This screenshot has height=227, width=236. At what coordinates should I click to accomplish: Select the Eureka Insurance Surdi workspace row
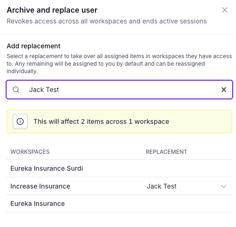(x=119, y=168)
